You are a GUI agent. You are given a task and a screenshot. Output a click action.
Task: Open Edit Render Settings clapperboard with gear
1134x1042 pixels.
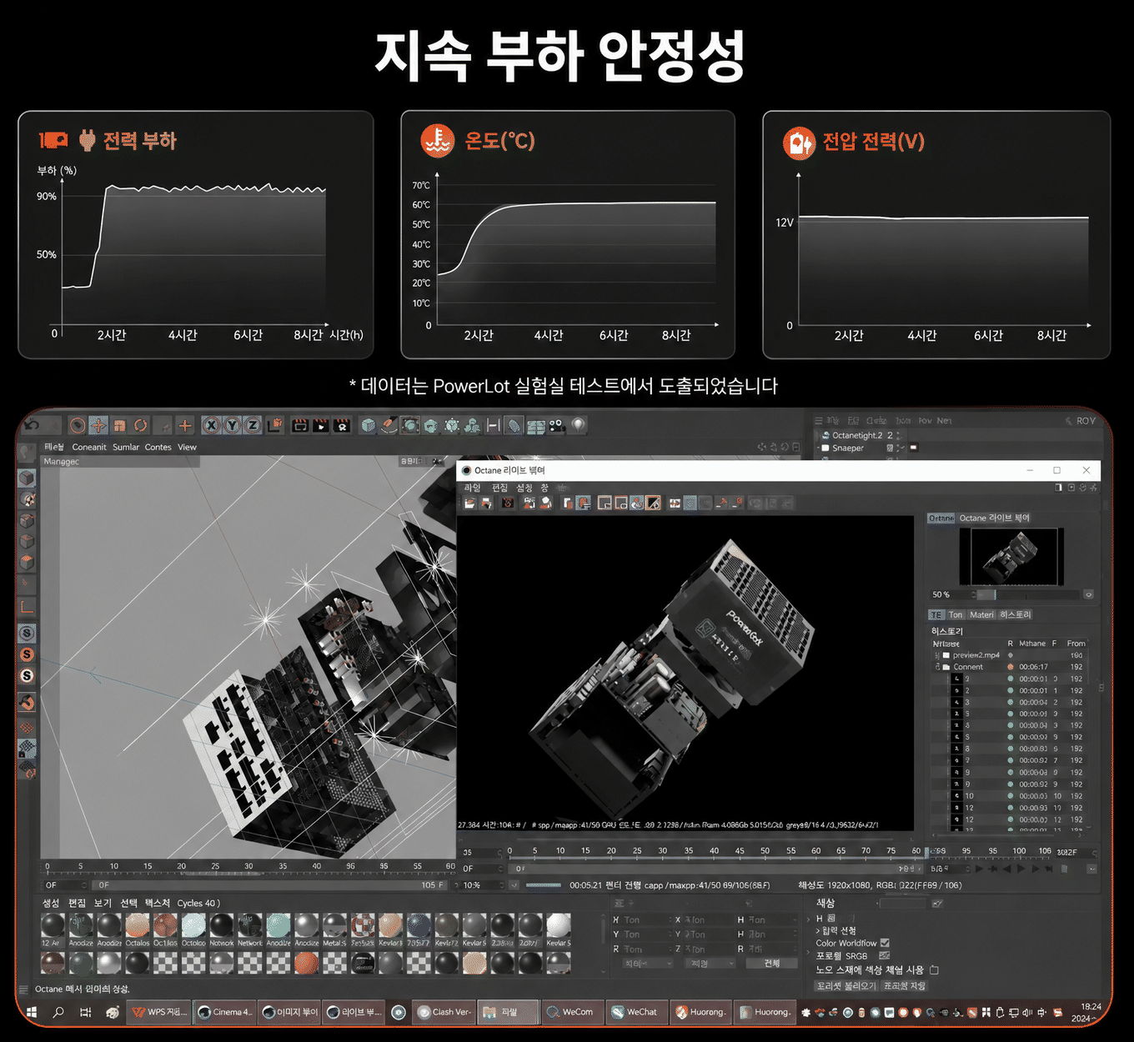point(342,425)
